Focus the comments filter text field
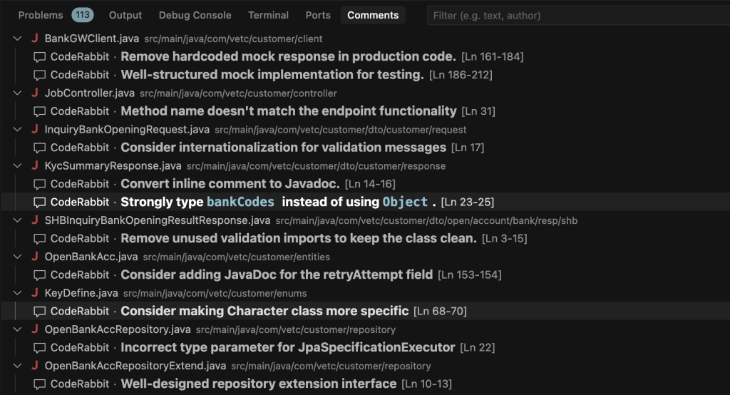 (578, 16)
